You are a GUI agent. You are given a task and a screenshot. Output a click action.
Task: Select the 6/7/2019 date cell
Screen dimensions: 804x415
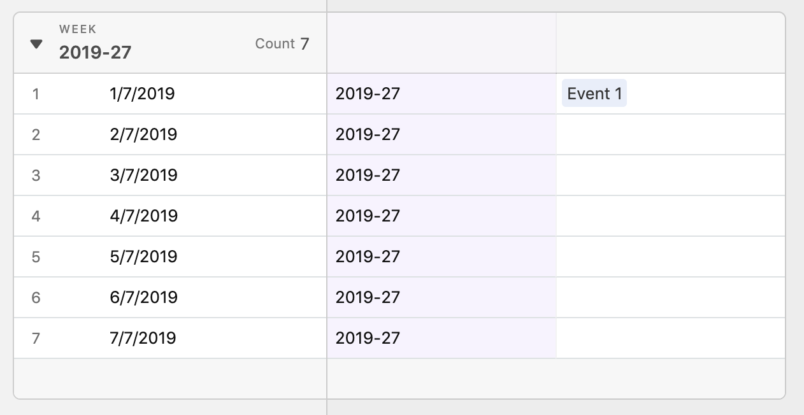[170, 297]
